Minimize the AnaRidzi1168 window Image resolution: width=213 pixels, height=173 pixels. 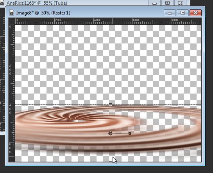(x=155, y=3)
